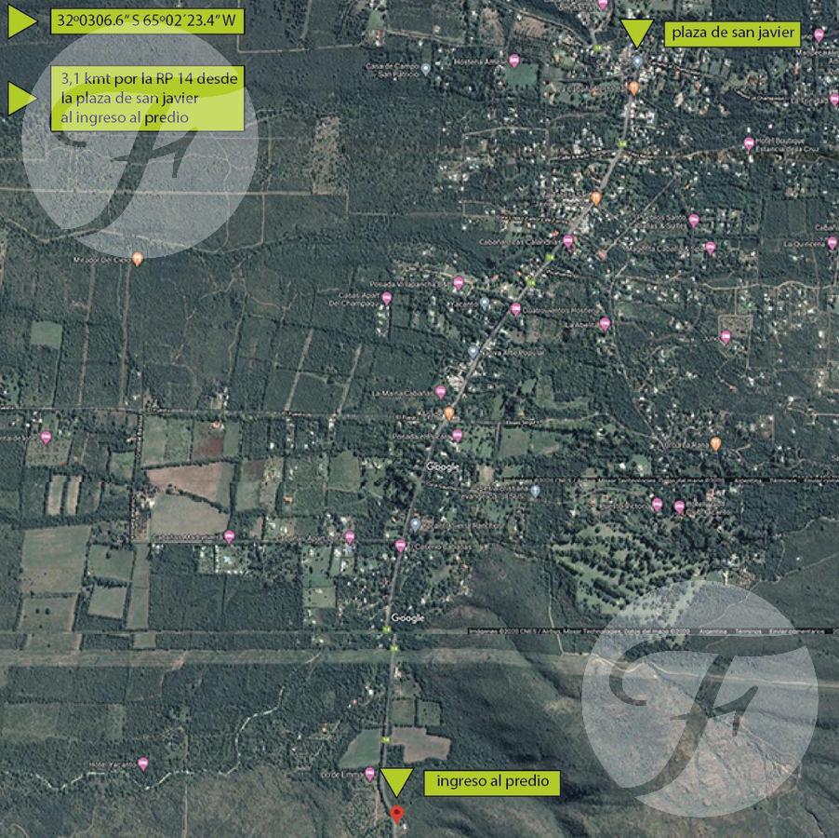The width and height of the screenshot is (839, 838).
Task: Click the Google watermark near the Posada pin
Action: [443, 466]
